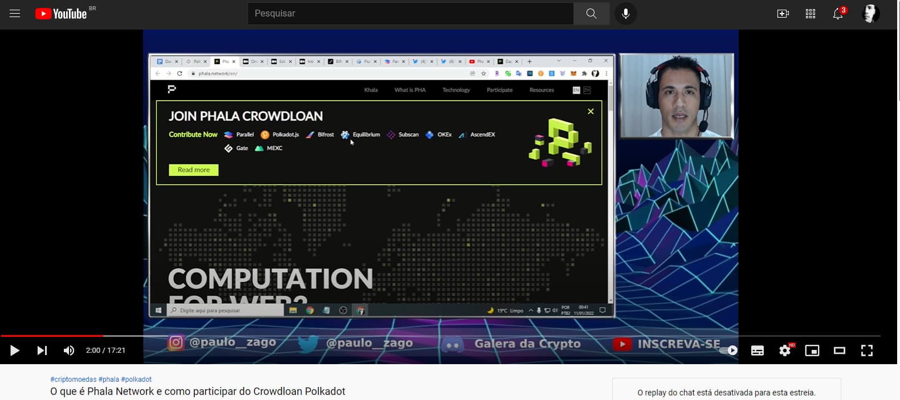Open the account avatar menu
Screen dimensions: 900x400
coord(870,14)
